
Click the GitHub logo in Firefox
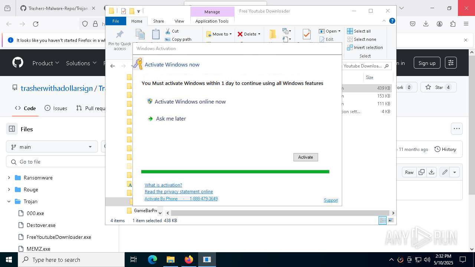click(18, 63)
